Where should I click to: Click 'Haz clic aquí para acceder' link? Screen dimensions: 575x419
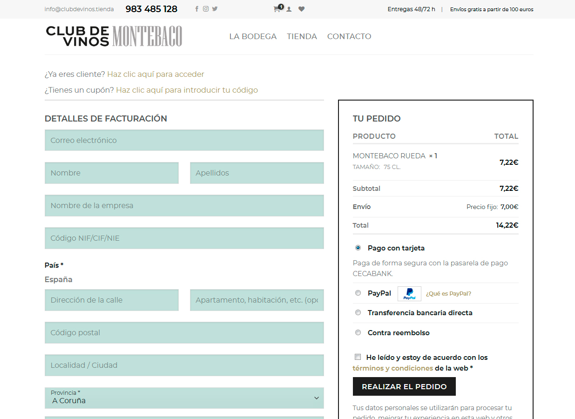click(x=156, y=74)
